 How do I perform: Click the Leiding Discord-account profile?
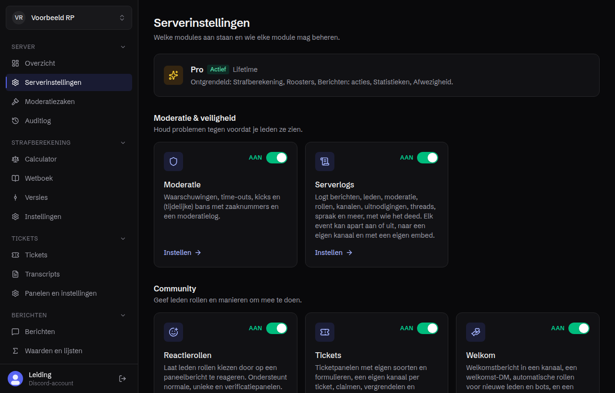(x=51, y=379)
